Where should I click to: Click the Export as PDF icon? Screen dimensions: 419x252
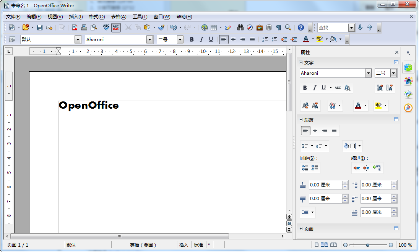tap(75, 27)
